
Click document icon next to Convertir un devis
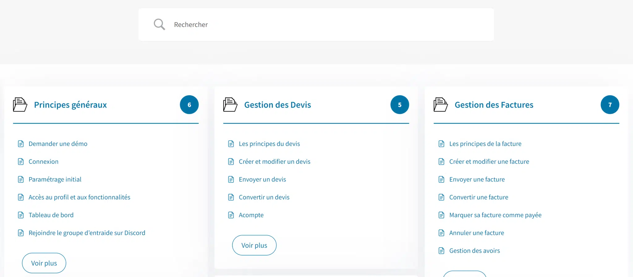231,197
